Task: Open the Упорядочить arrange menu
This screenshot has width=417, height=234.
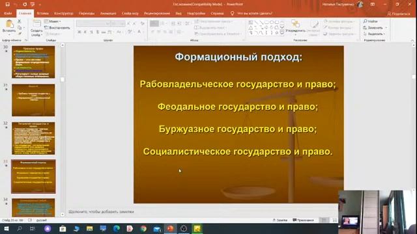Action: [x=295, y=27]
